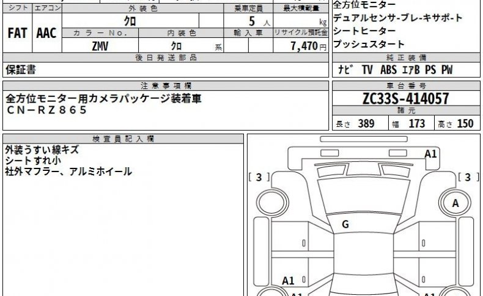This screenshot has height=296, width=483.
Task: Select the カラーNo. header
Action: 100,33
